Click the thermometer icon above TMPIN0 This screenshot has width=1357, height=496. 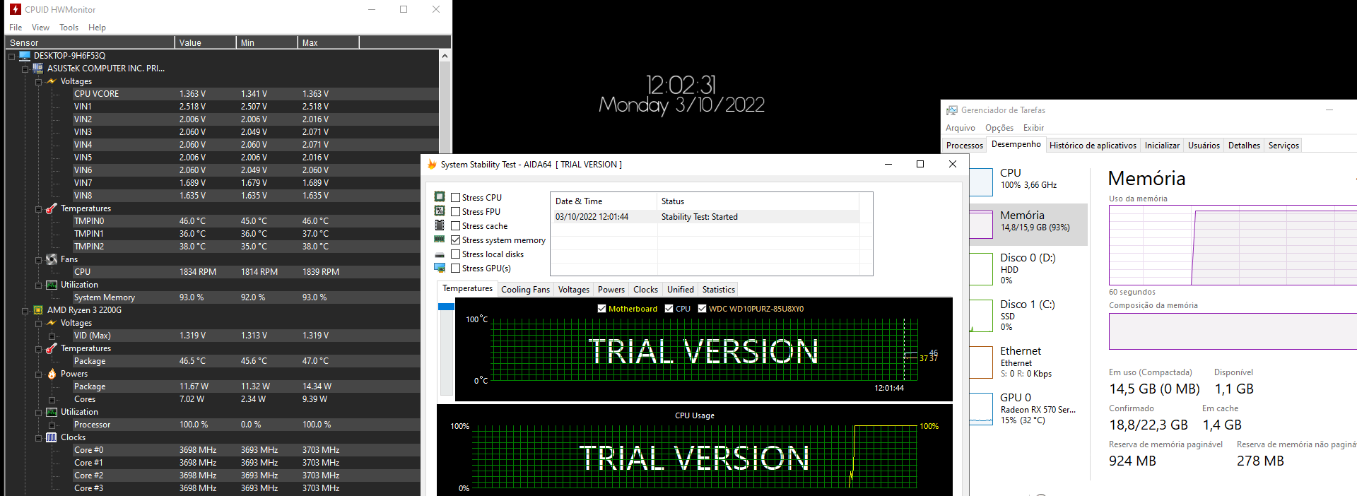click(52, 208)
